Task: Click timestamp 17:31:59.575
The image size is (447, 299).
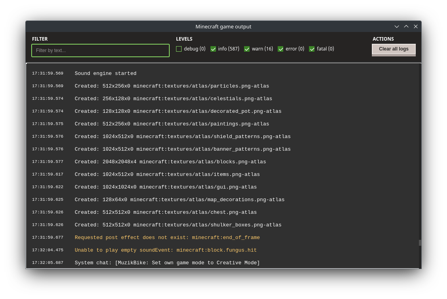Action: (47, 124)
